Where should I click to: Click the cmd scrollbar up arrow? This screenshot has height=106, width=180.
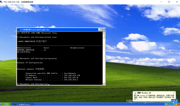click(104, 33)
